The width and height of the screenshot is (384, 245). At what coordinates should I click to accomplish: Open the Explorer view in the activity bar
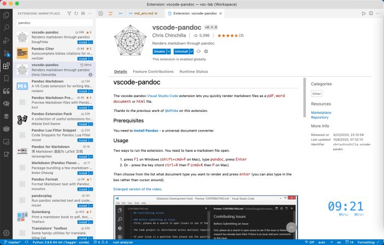(6, 15)
